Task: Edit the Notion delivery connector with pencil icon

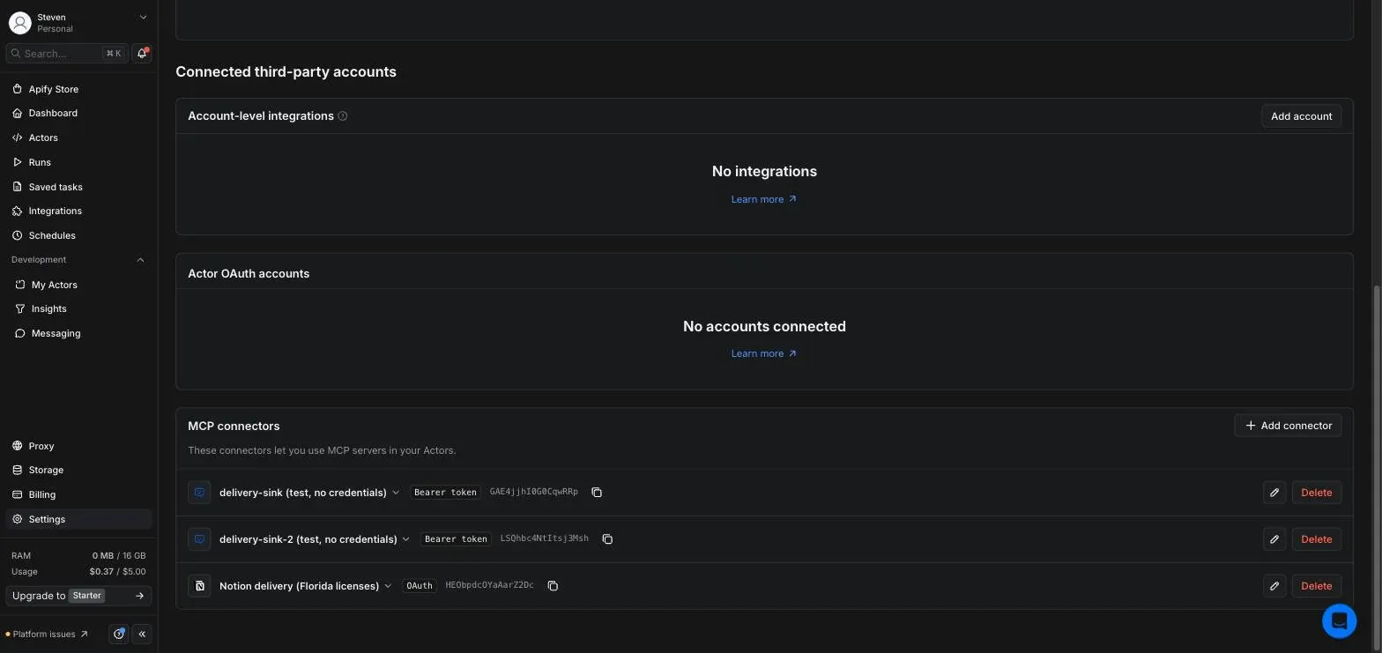Action: [x=1274, y=586]
